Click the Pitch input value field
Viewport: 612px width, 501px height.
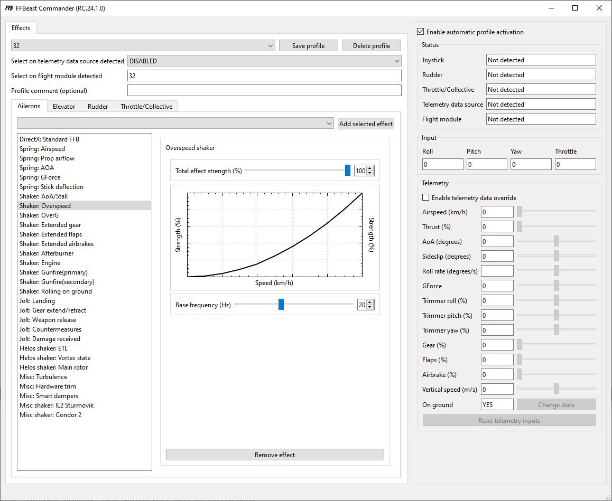pos(487,164)
